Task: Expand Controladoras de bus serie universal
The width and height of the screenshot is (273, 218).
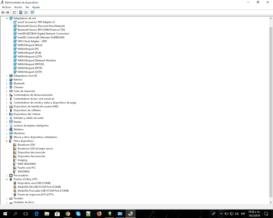Action: tap(7, 99)
